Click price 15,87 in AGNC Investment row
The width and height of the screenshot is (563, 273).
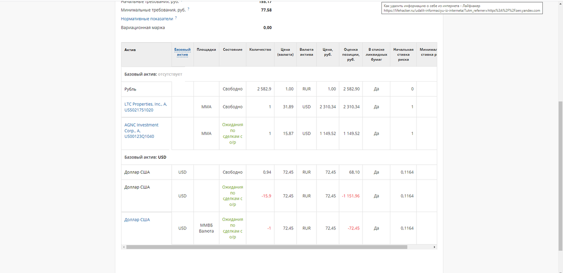(289, 134)
